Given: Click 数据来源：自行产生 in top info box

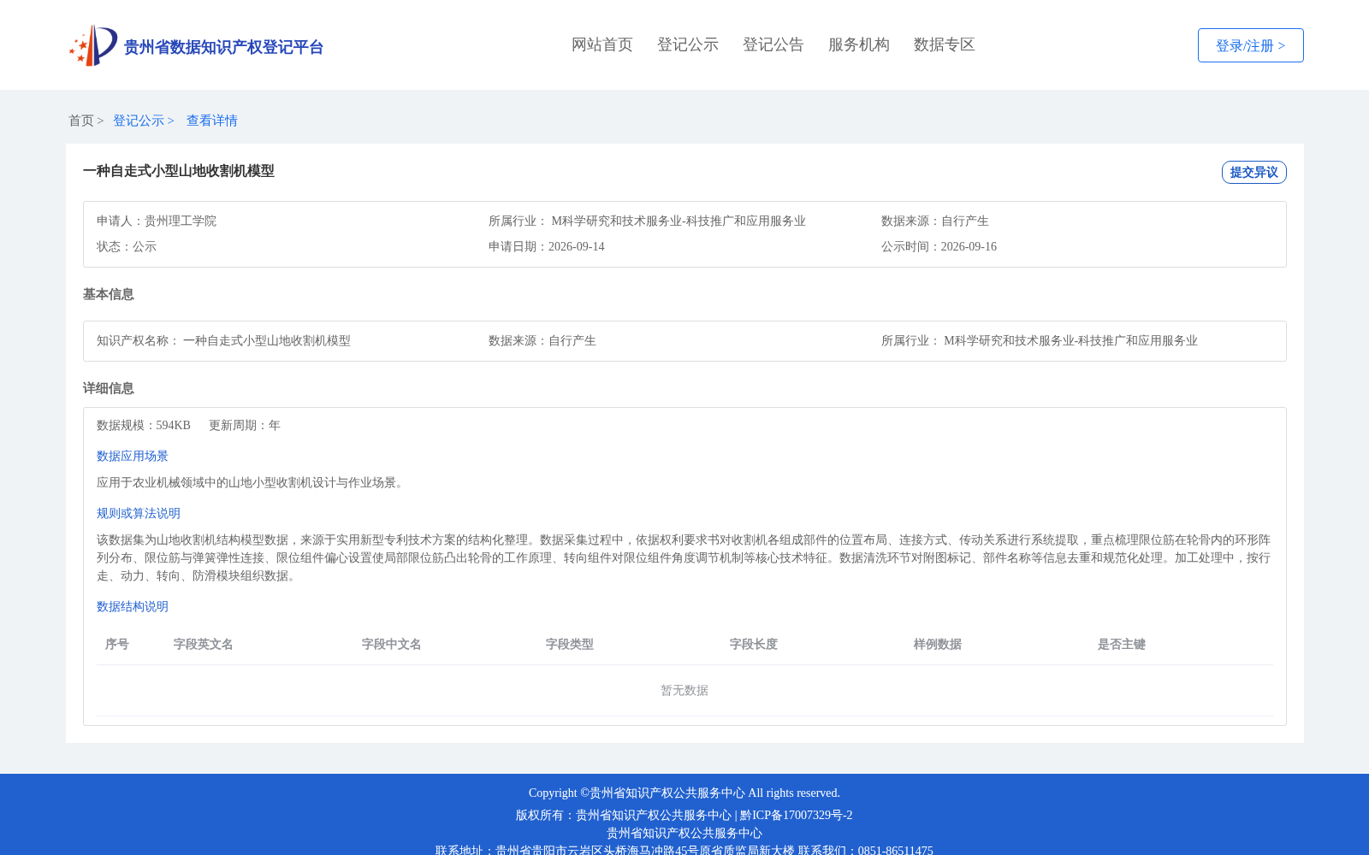Looking at the screenshot, I should point(935,221).
